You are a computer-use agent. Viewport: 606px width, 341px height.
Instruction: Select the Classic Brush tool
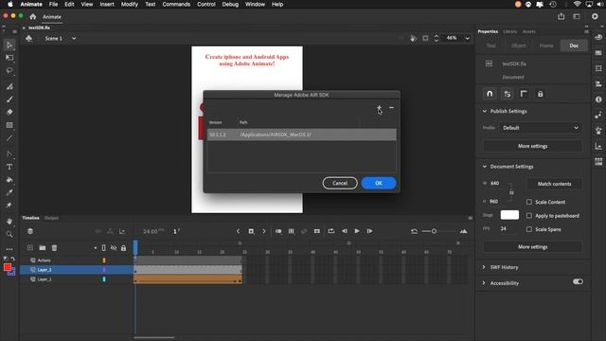pyautogui.click(x=9, y=99)
